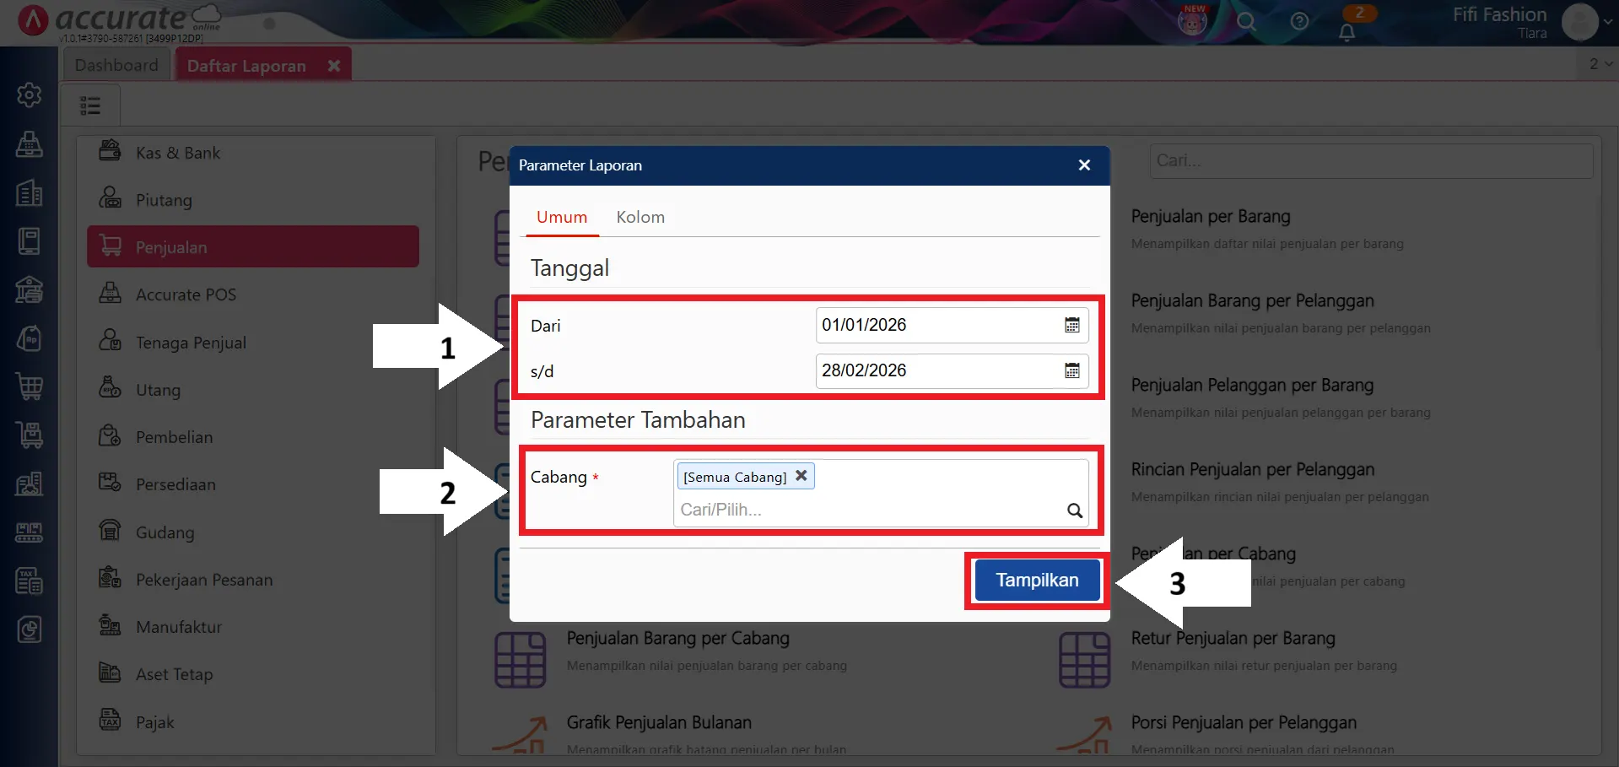Select Manufaktur report category
Viewport: 1619px width, 767px height.
tap(253, 627)
